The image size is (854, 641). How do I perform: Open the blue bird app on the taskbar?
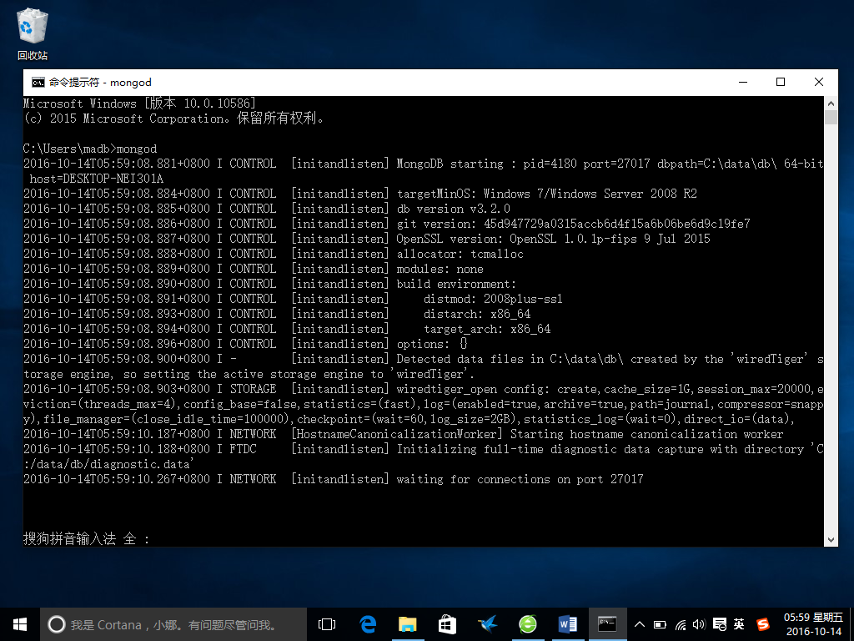(487, 624)
